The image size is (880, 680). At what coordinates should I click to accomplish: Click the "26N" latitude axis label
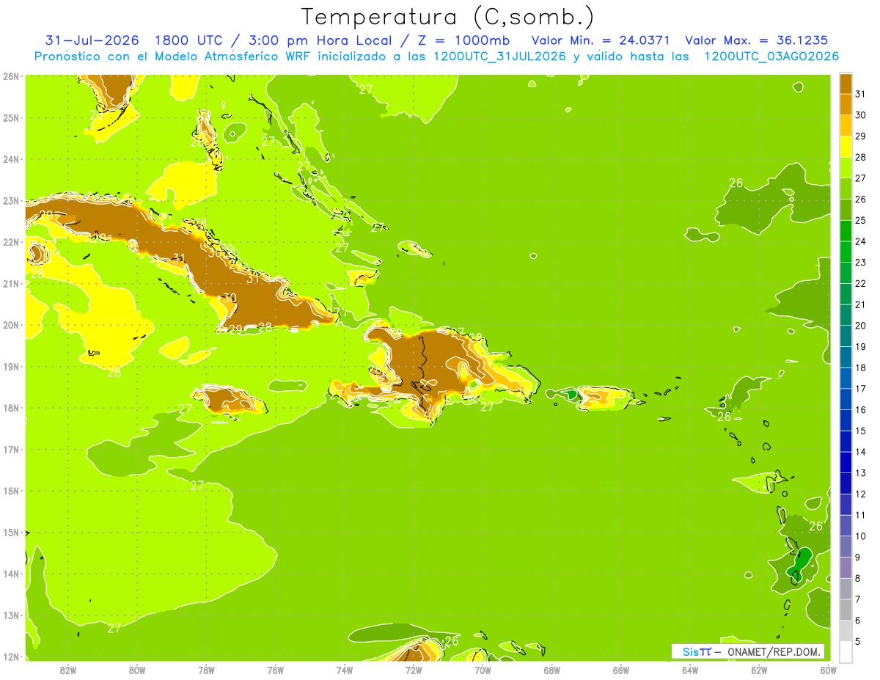(x=10, y=76)
